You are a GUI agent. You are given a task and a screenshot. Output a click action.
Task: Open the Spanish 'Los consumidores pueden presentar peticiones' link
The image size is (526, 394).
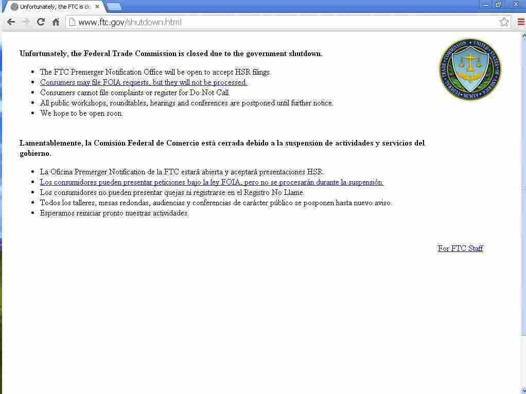point(212,183)
